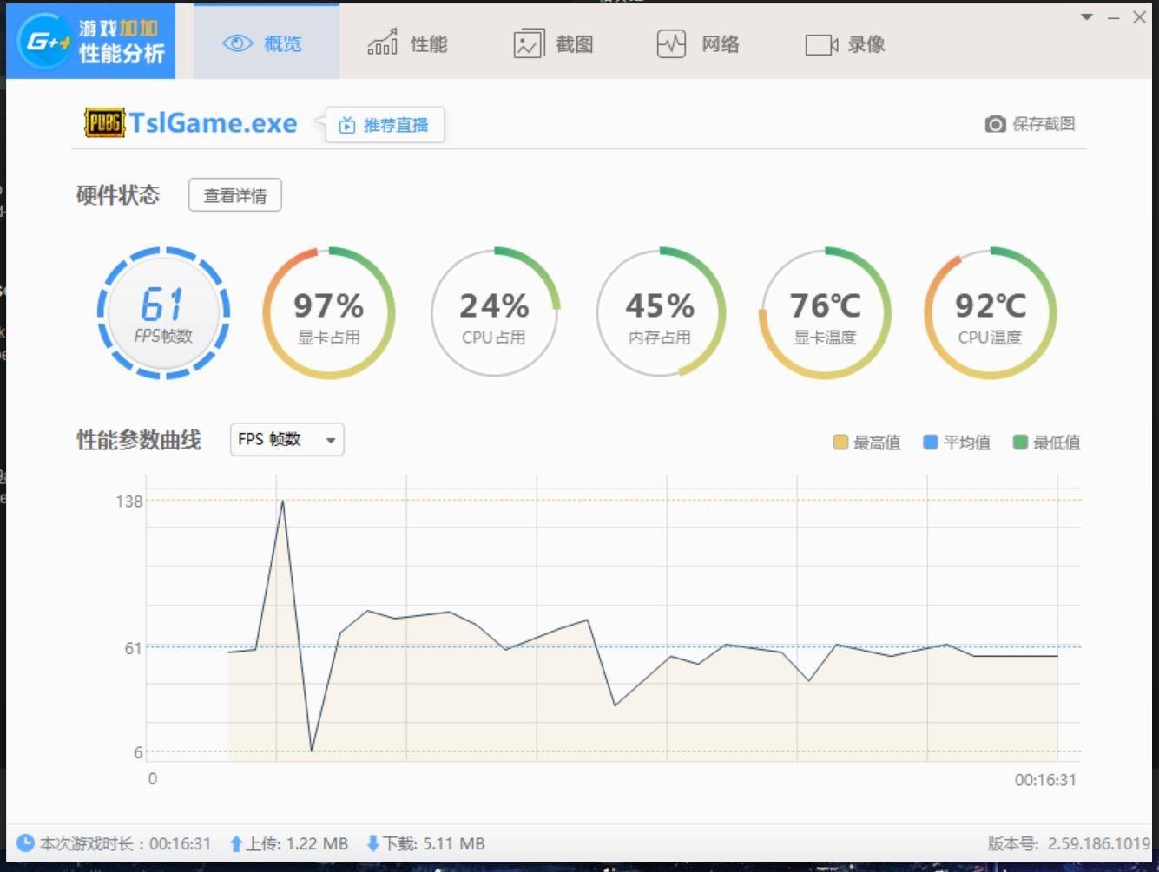
Task: Open the title bar dropdown menu arrow
Action: click(x=1087, y=16)
